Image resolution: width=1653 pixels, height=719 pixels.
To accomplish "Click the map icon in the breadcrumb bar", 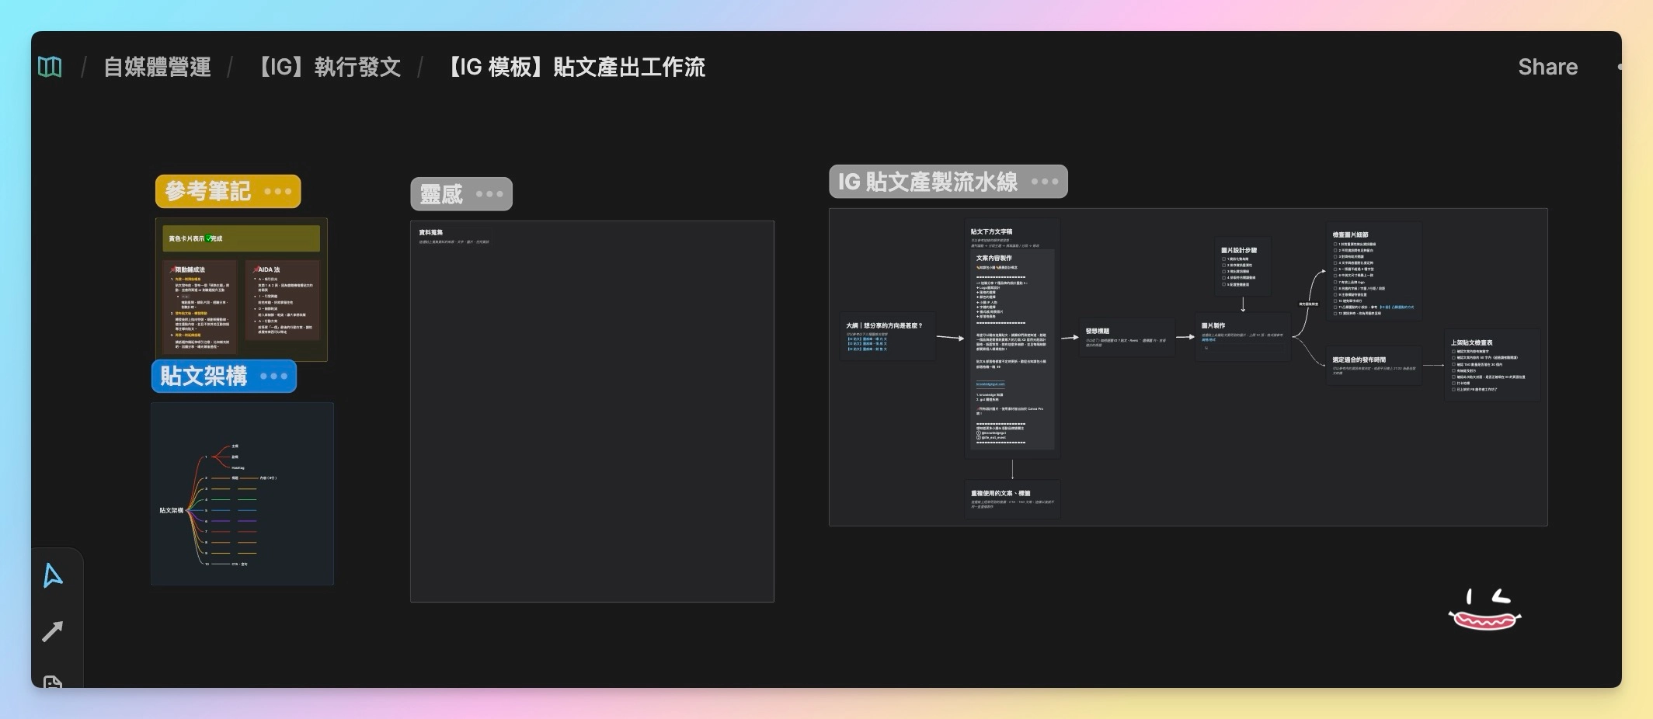I will pyautogui.click(x=50, y=67).
